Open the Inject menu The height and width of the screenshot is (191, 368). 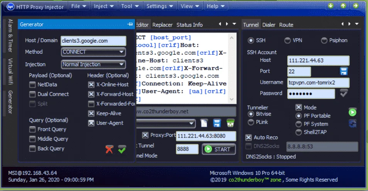(104, 6)
